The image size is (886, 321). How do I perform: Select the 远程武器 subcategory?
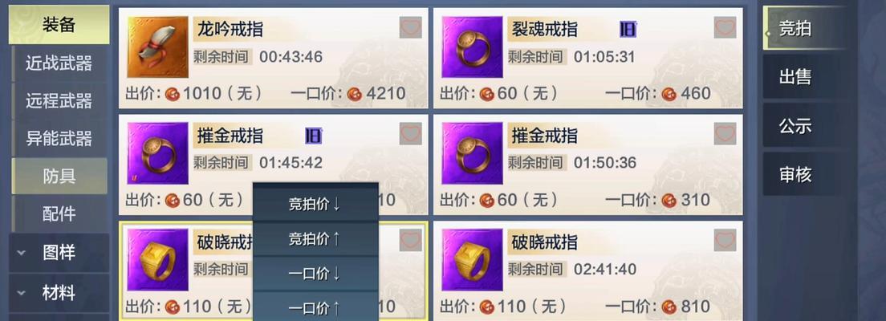(59, 101)
